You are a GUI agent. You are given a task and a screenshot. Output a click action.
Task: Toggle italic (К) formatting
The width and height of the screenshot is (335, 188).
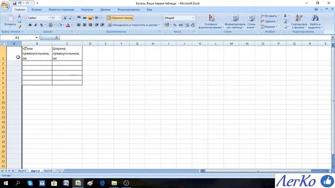[36, 25]
